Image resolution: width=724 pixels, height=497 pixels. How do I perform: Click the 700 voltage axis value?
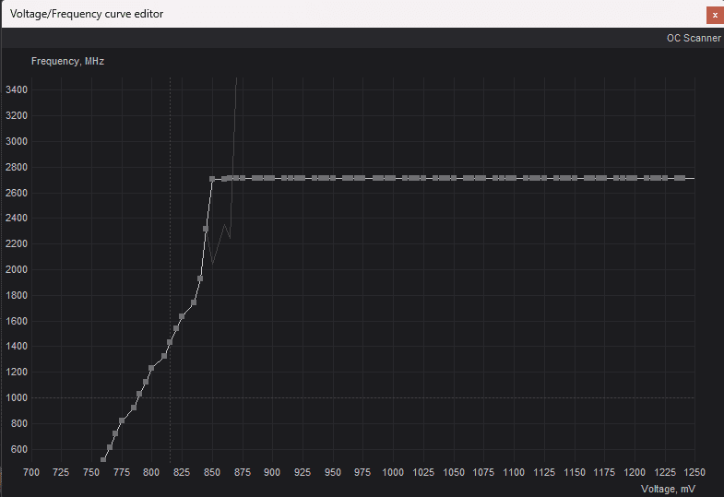(31, 472)
